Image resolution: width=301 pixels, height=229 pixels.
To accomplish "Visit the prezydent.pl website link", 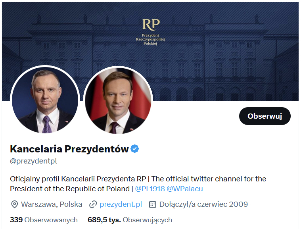I will (121, 204).
